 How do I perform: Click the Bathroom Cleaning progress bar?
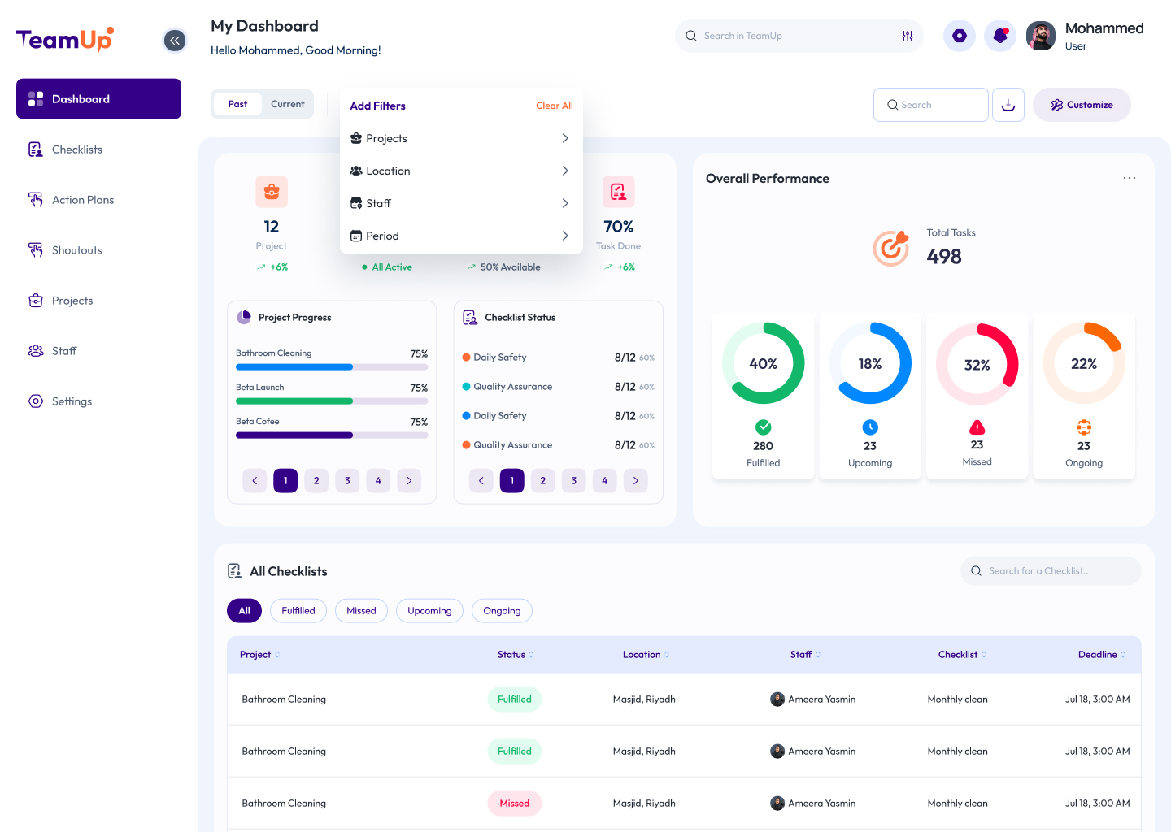332,367
